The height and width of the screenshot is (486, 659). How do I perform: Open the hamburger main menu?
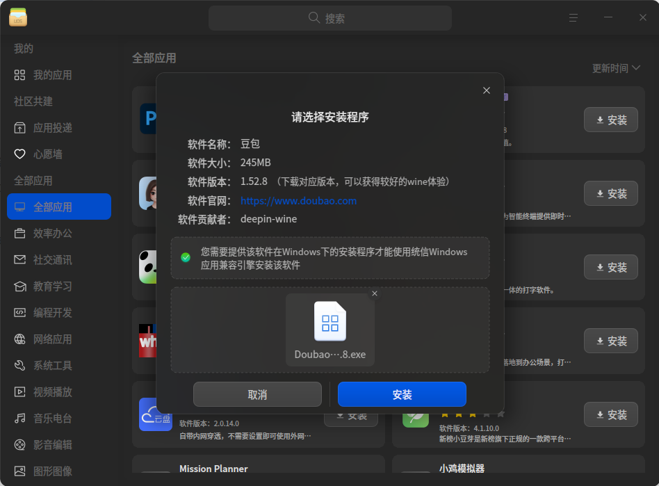[x=573, y=17]
